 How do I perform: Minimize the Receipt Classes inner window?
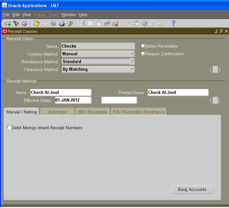coord(216,31)
